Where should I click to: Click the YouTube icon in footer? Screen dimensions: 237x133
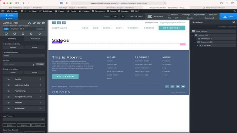coord(183,86)
